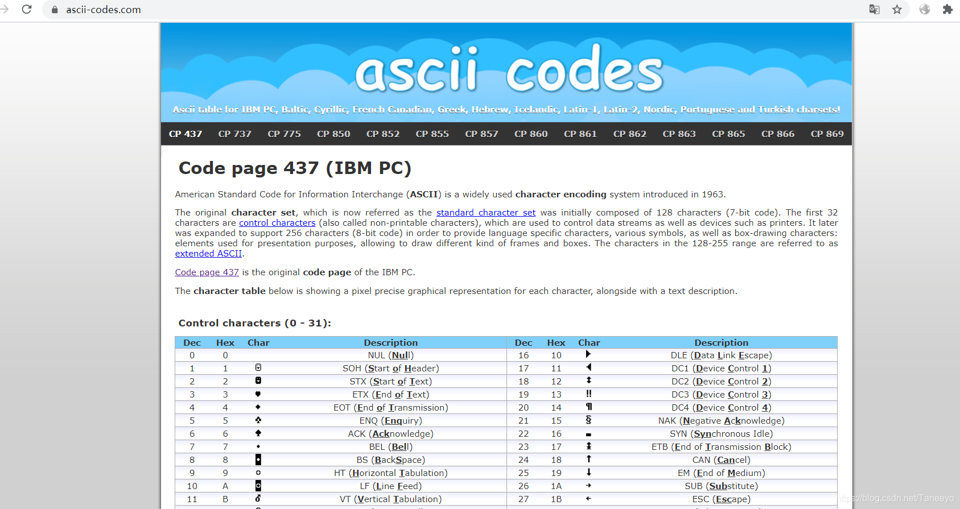960x509 pixels.
Task: Go to the CP 860 code page
Action: point(531,134)
